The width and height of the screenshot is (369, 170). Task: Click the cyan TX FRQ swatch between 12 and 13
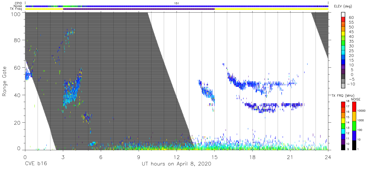[x=343, y=131]
